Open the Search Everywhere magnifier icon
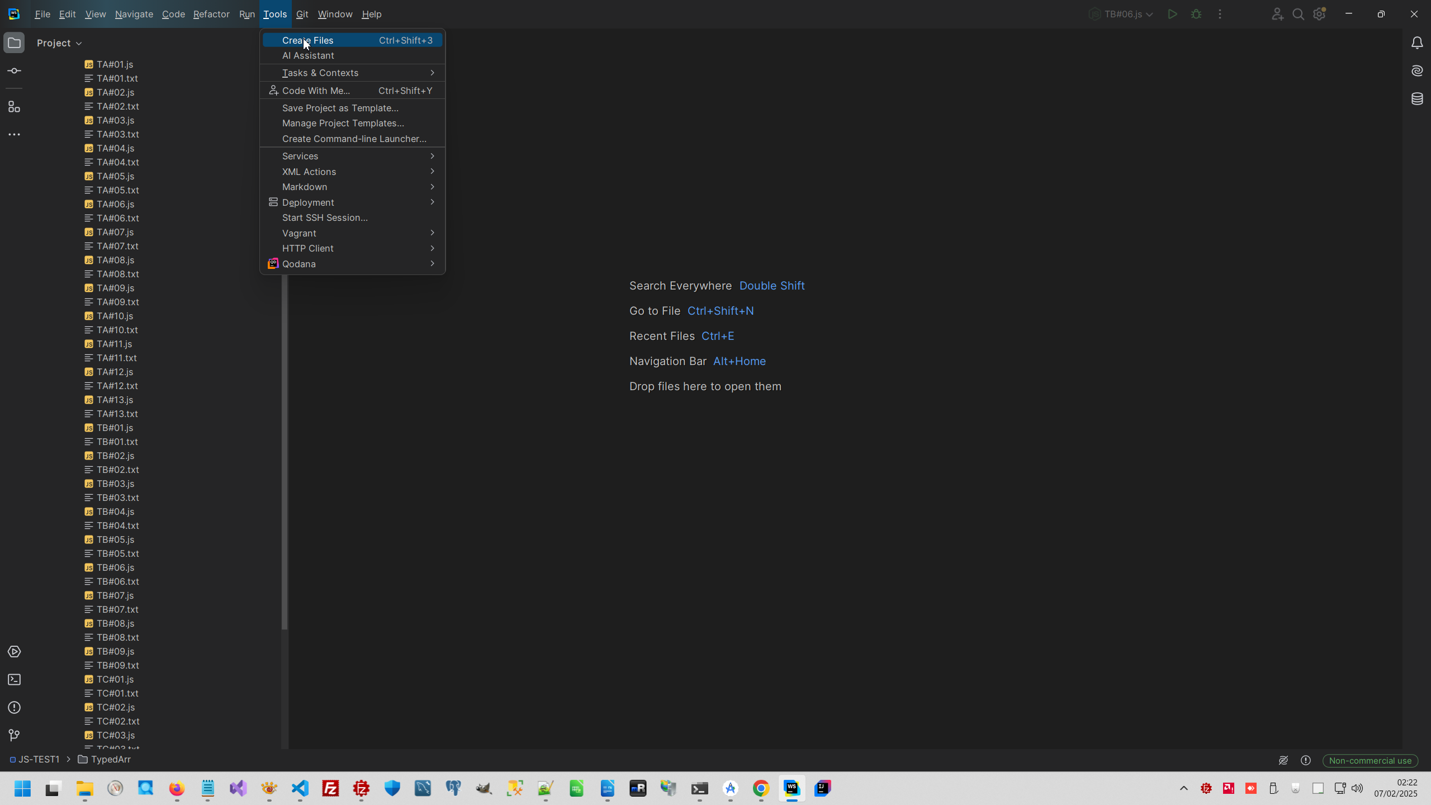 [1298, 15]
